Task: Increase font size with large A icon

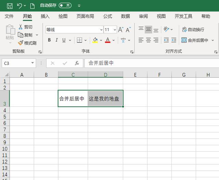Action: [120, 30]
